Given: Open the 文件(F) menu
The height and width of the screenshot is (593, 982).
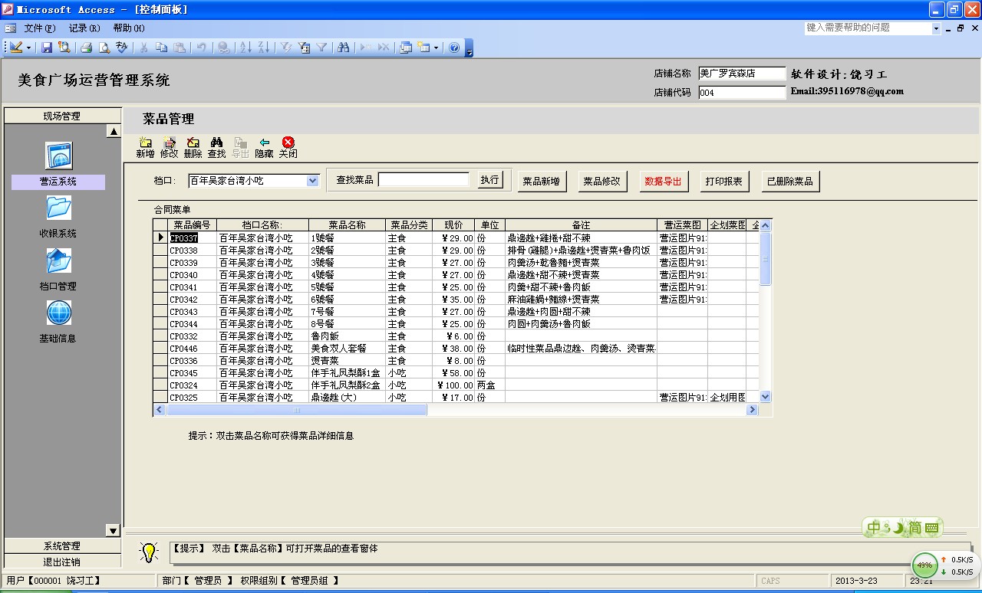Looking at the screenshot, I should 39,28.
